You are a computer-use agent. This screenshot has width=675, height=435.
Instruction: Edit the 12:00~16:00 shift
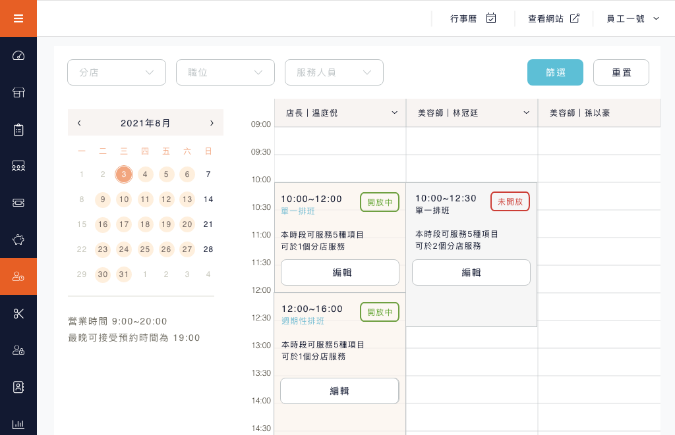tap(339, 391)
